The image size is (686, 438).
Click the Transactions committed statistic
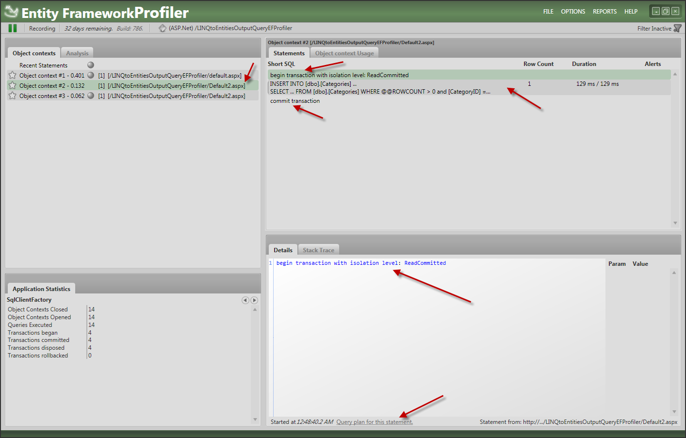(x=38, y=340)
